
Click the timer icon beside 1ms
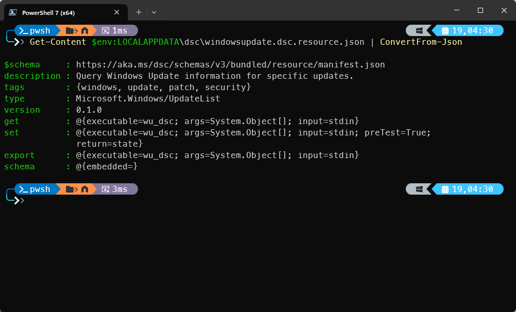[105, 31]
